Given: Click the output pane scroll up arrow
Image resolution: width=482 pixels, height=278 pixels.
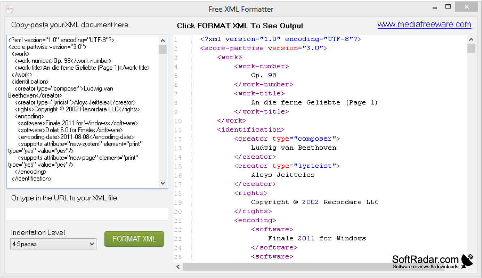Looking at the screenshot, I should [x=471, y=40].
